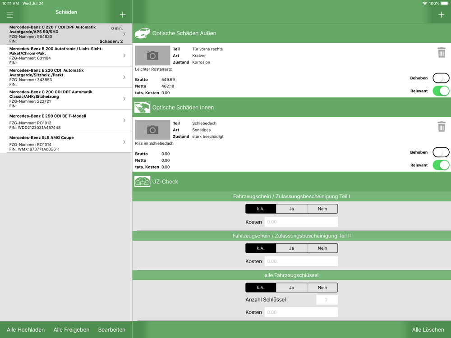451x338 pixels.
Task: Tap the note Riss im Schiebedach
Action: coord(154,143)
